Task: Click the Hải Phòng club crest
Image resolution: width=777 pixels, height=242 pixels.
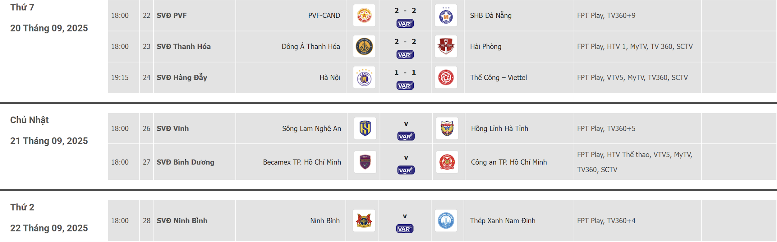Action: coord(446,46)
